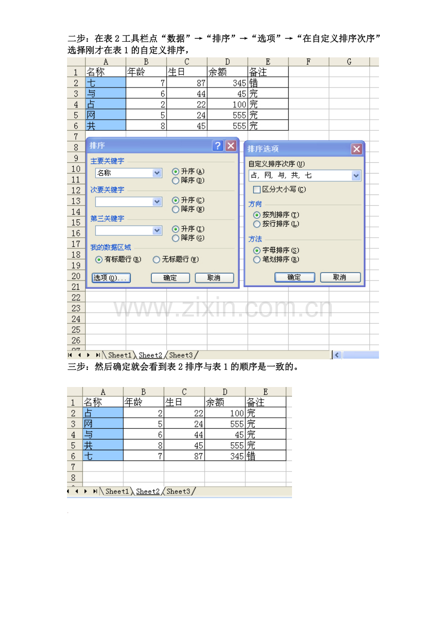Screen dimensions: 447x633
Task: Click cell 错 in upper spreadsheet
Action: pos(268,83)
